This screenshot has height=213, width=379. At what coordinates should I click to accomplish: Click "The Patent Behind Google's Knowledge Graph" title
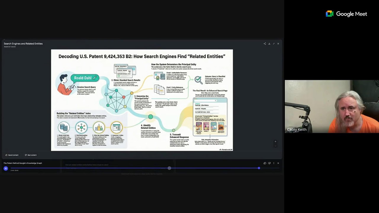[x=23, y=163]
